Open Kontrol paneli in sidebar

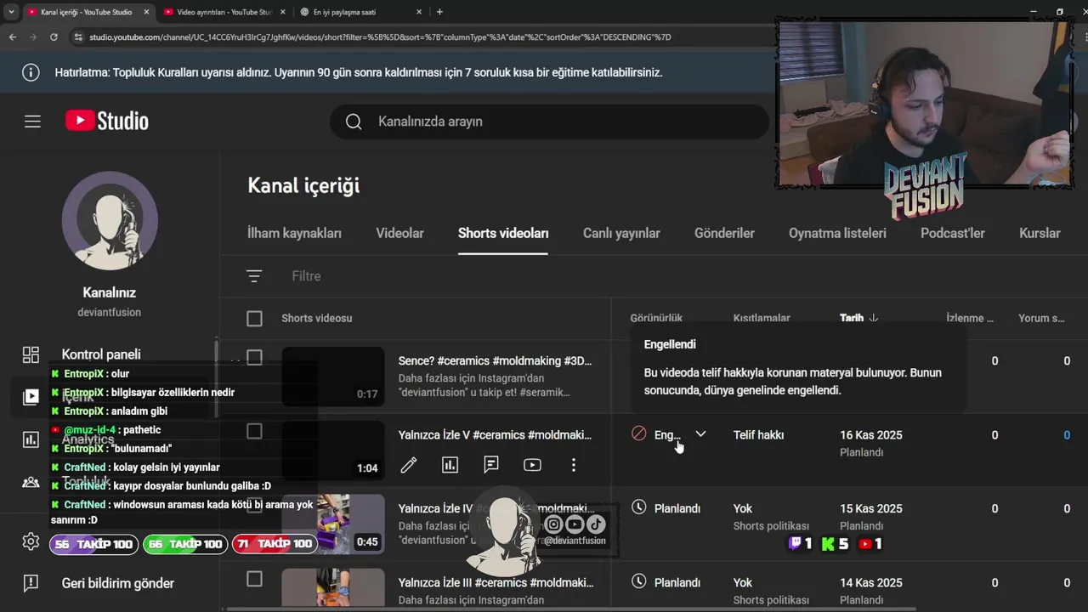point(101,354)
